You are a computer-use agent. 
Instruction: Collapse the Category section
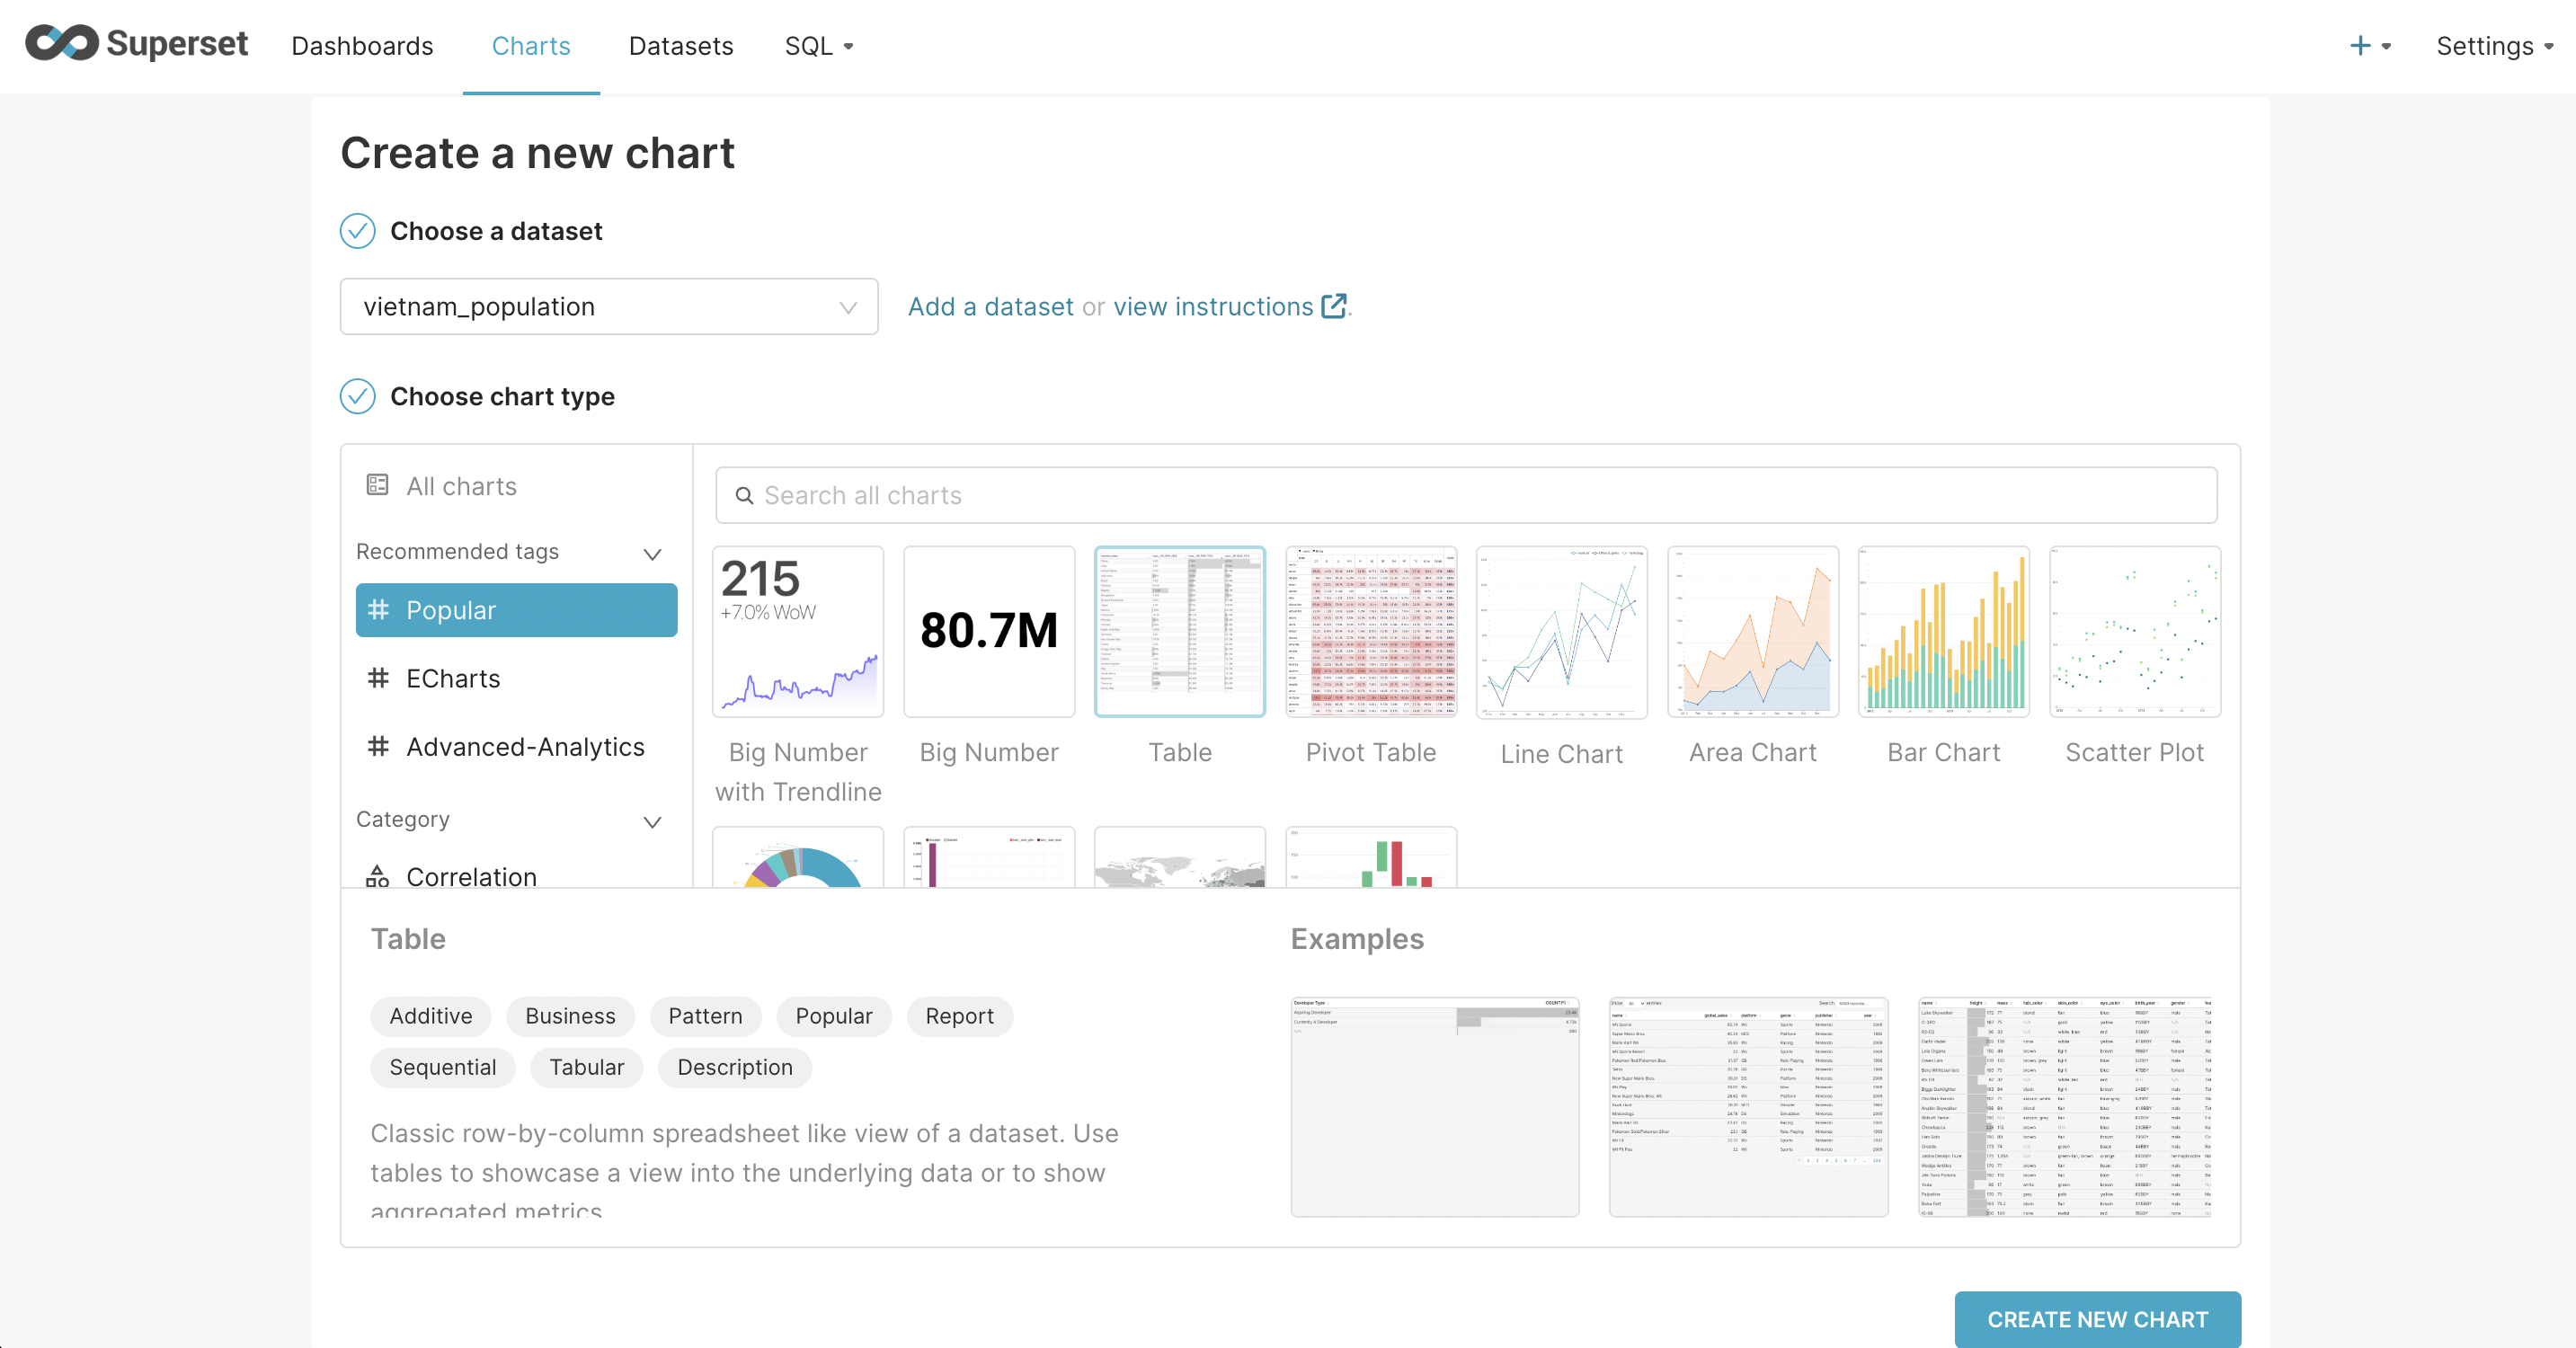coord(652,821)
